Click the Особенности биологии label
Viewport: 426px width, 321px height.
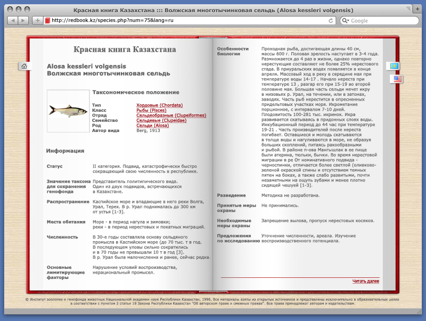pyautogui.click(x=233, y=51)
